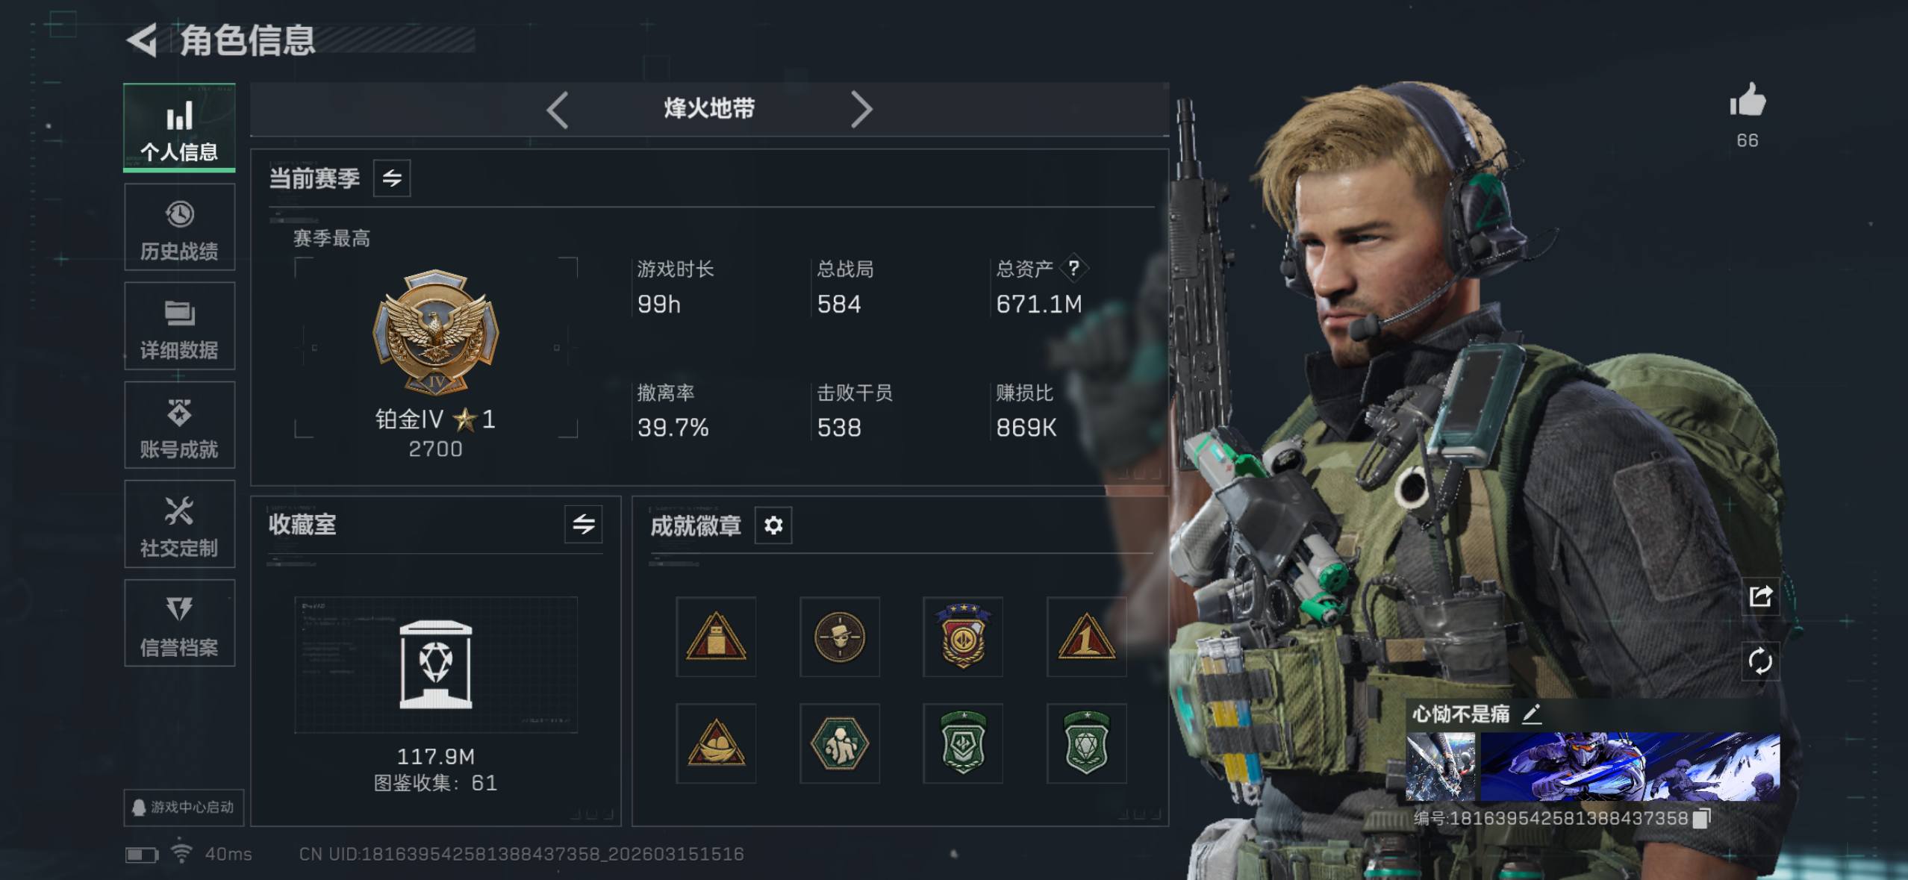Open achievement badge settings gear
This screenshot has height=880, width=1908.
[773, 525]
